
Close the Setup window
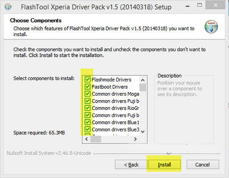(215, 5)
